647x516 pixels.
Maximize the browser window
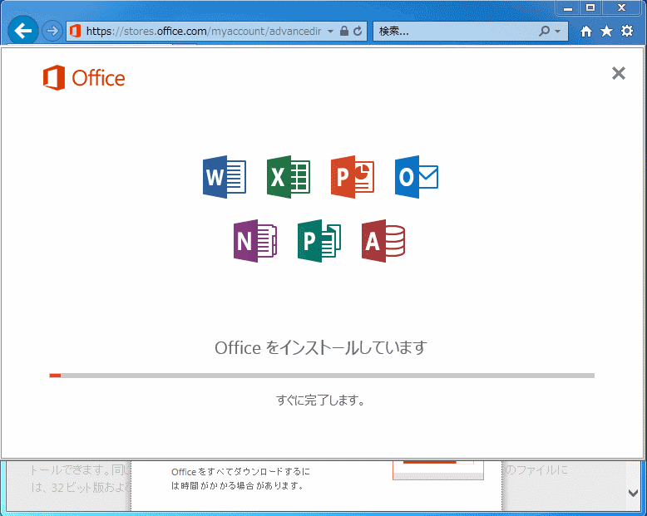(x=590, y=7)
